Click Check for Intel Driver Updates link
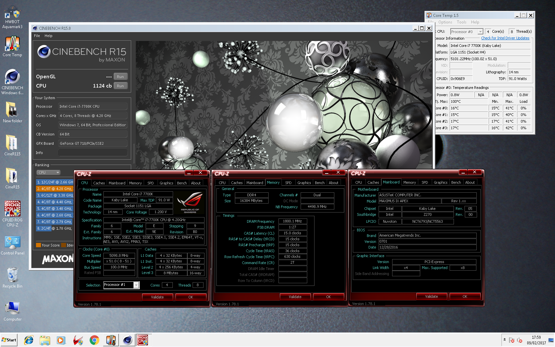This screenshot has height=347, width=555. click(505, 38)
